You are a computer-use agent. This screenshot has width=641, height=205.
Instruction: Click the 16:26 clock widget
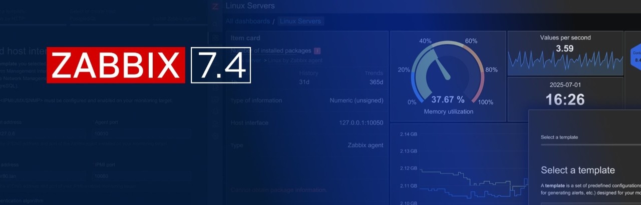pos(565,99)
